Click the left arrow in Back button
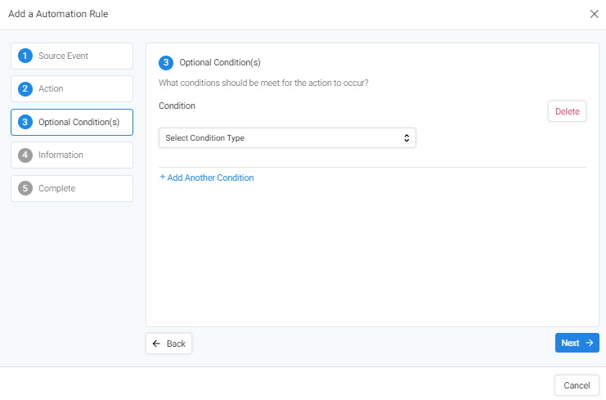The width and height of the screenshot is (606, 400). (x=156, y=344)
